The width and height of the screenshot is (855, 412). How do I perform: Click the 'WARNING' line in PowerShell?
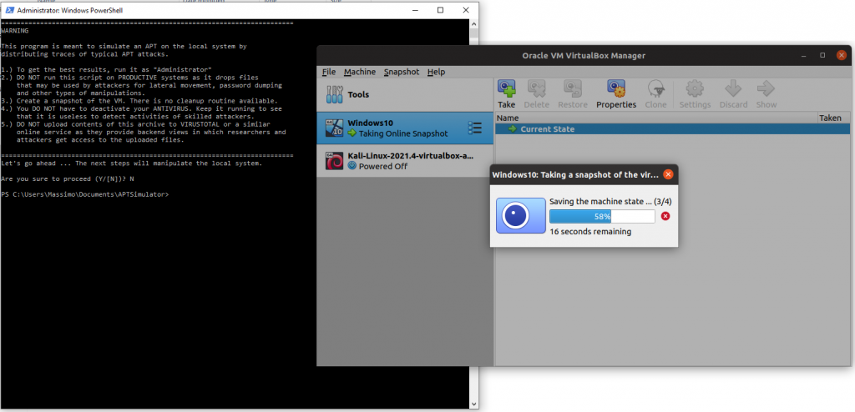coord(15,31)
